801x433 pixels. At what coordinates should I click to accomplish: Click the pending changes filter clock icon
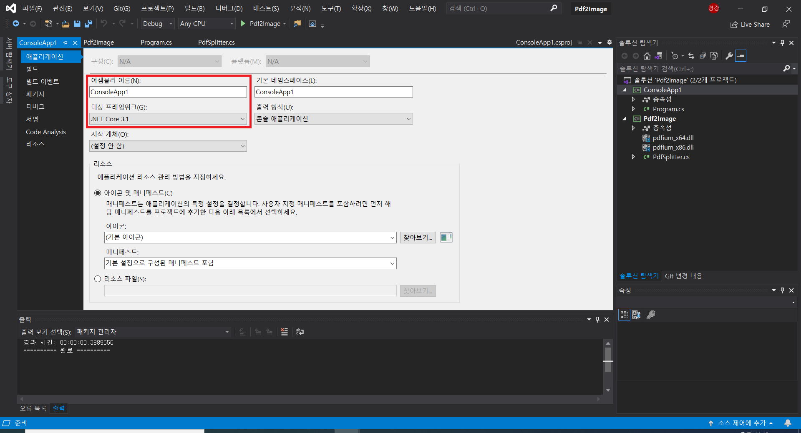click(x=675, y=56)
